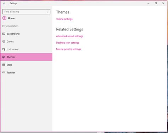Minimize the Settings window
This screenshot has width=168, height=133.
point(149,3)
